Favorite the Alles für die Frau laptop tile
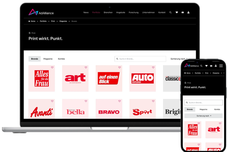 point(52,67)
